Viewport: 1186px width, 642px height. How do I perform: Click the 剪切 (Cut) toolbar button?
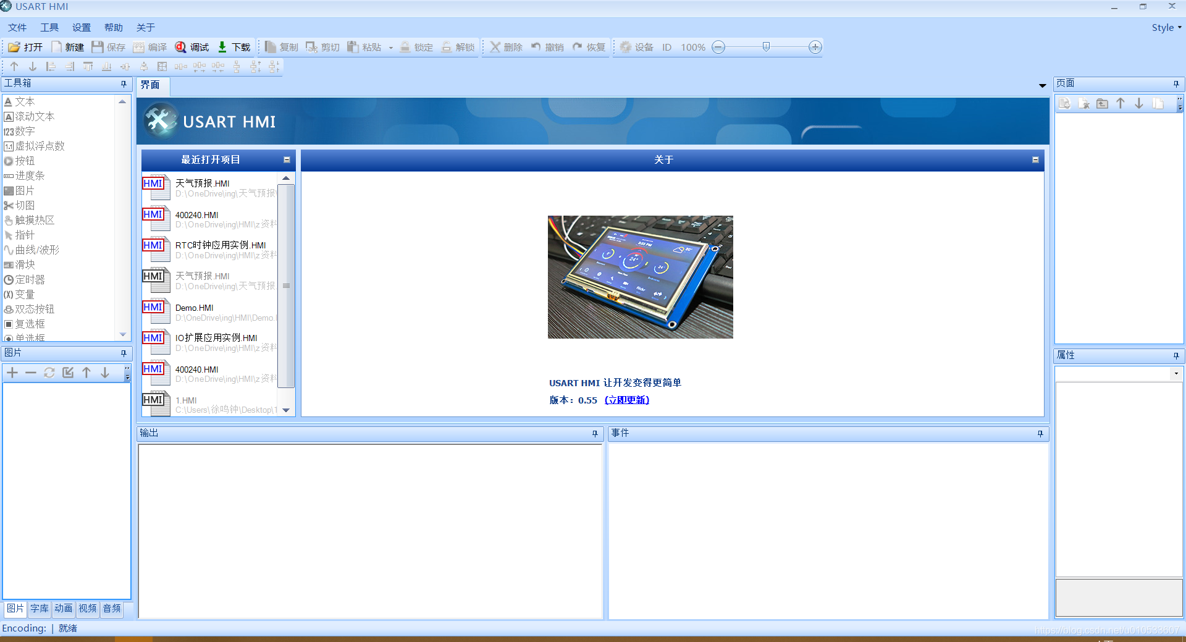tap(323, 47)
